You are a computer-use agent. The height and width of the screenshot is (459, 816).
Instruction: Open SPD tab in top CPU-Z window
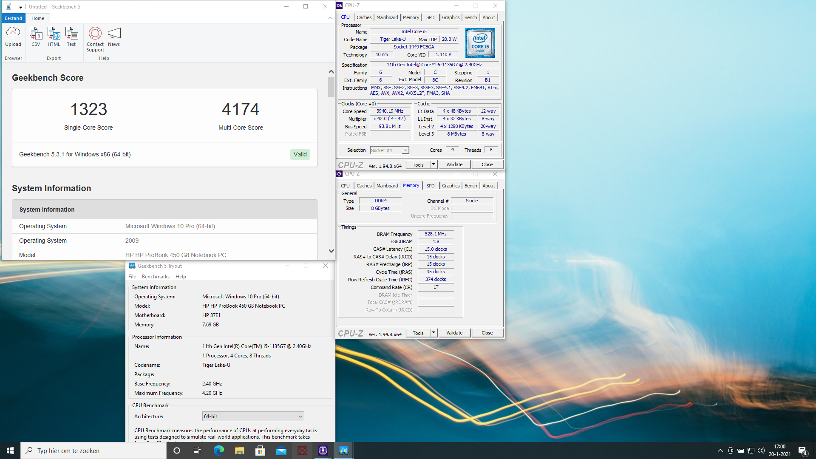431,17
